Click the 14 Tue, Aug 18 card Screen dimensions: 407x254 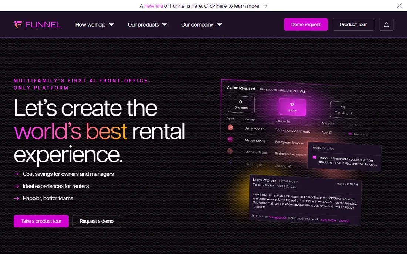click(x=343, y=110)
